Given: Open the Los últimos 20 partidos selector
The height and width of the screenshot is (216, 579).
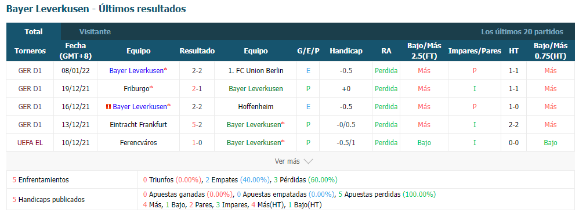Looking at the screenshot, I should pyautogui.click(x=522, y=32).
